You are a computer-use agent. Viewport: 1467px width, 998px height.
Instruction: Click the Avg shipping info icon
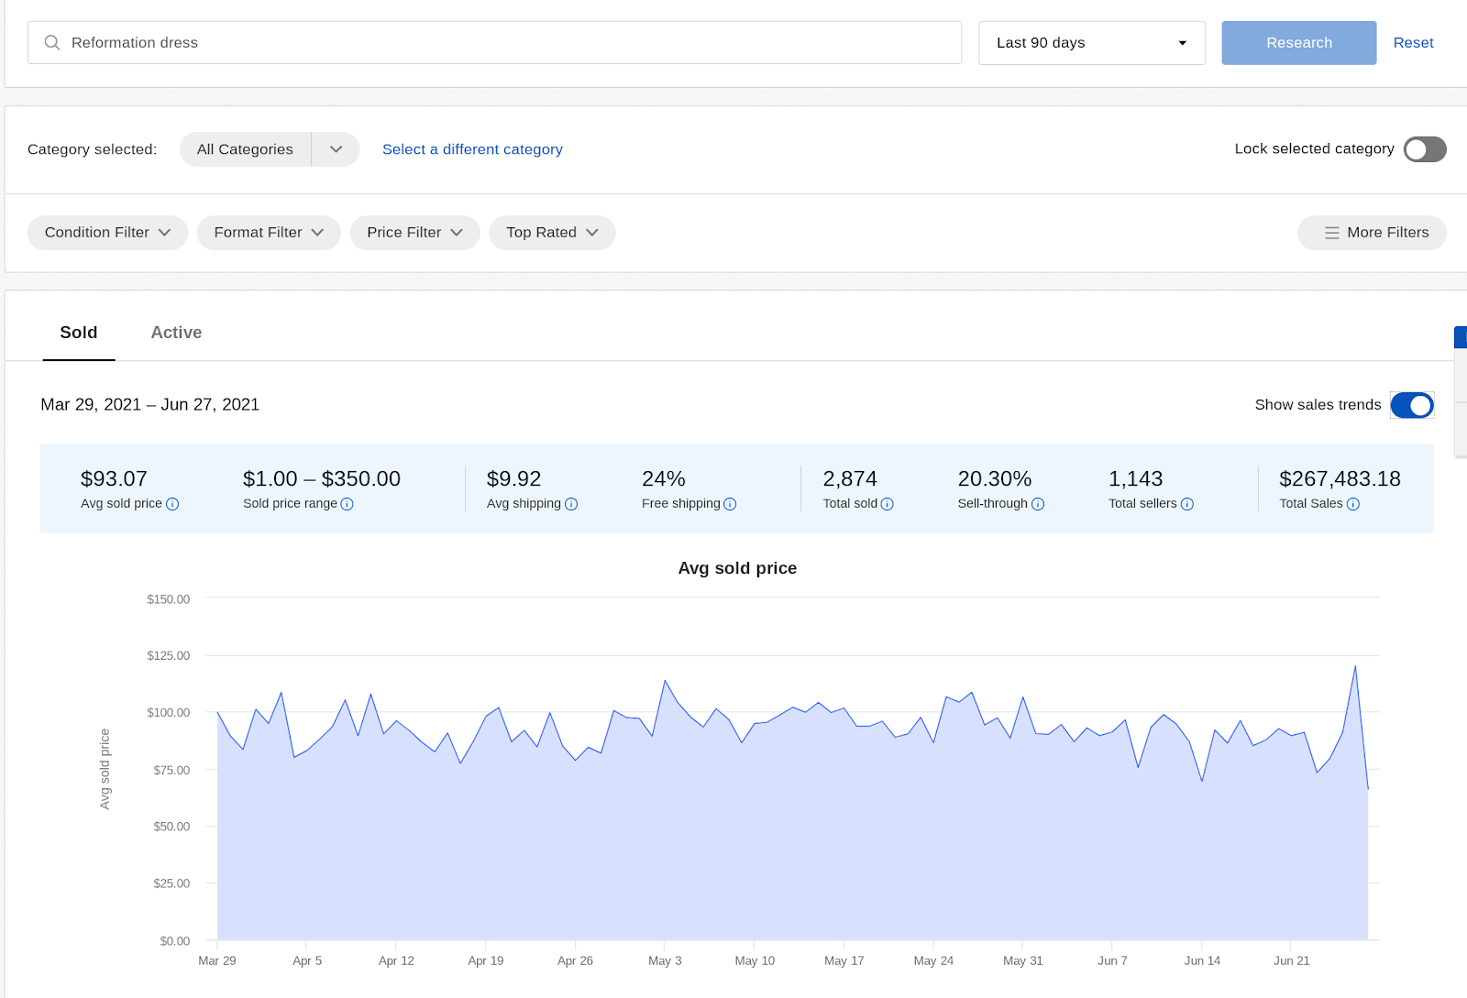pos(571,504)
